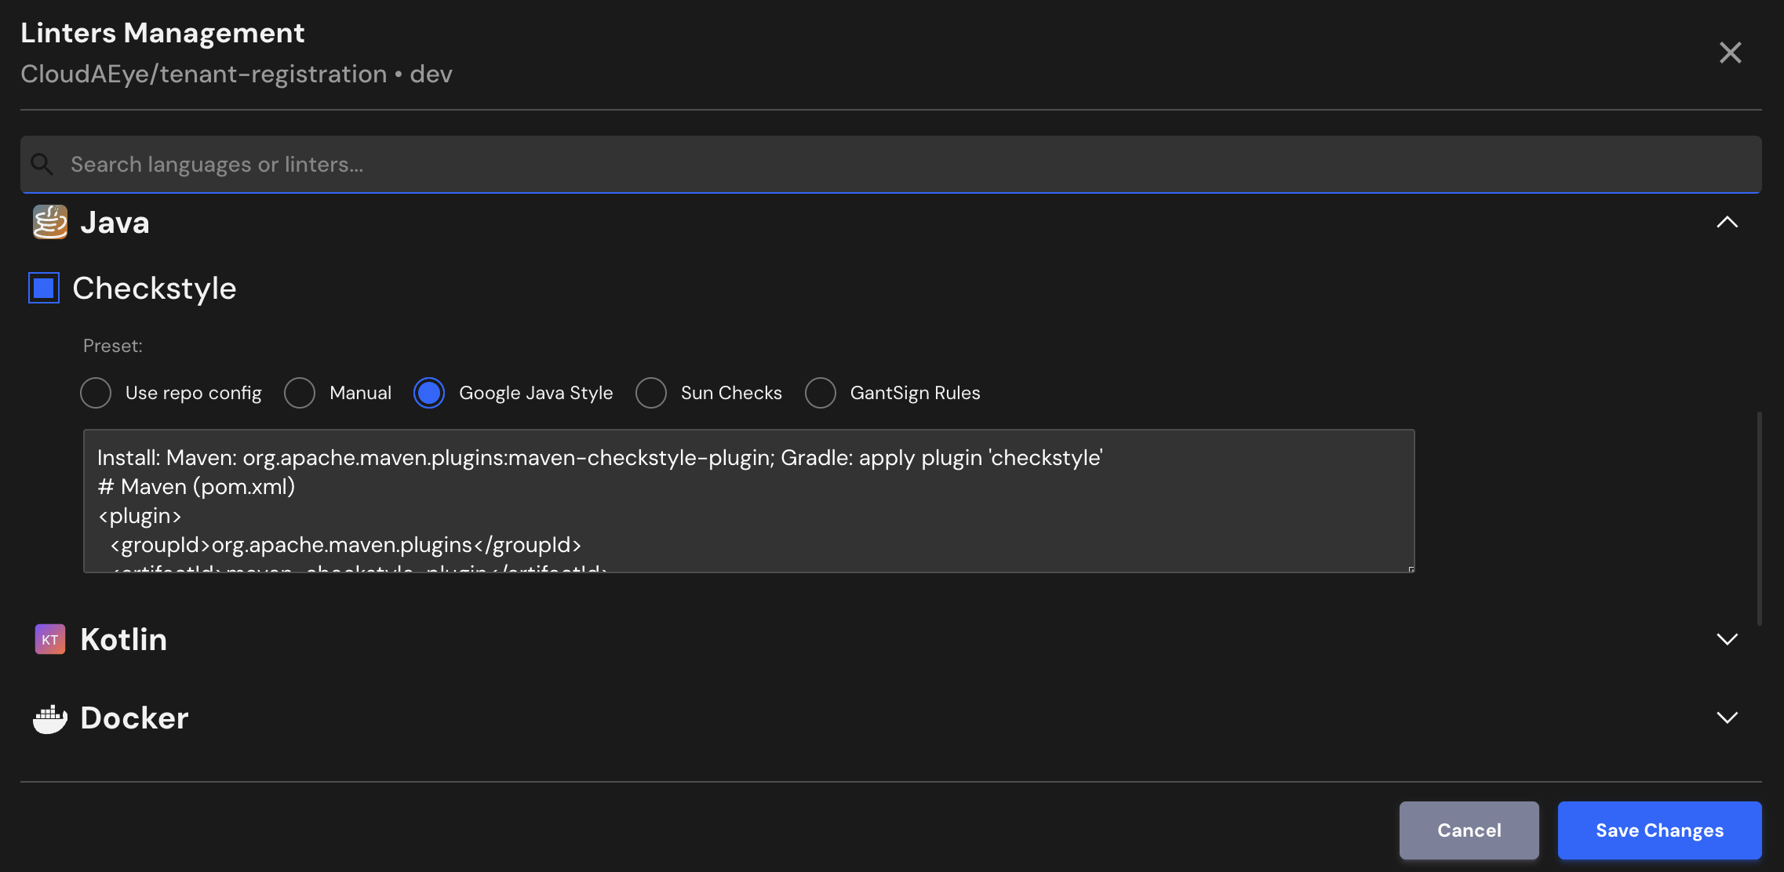Uncheck the Checkstyle checkbox
Image resolution: width=1784 pixels, height=872 pixels.
click(44, 288)
